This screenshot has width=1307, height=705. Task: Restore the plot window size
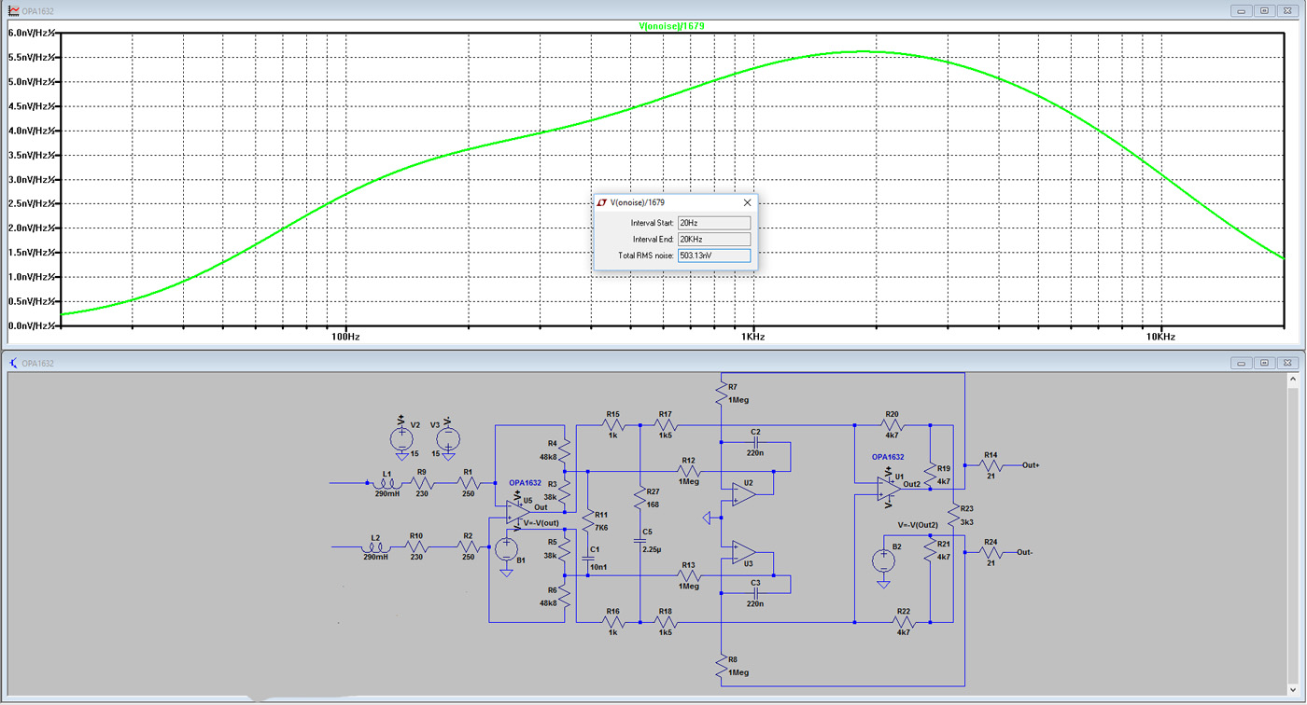point(1264,10)
